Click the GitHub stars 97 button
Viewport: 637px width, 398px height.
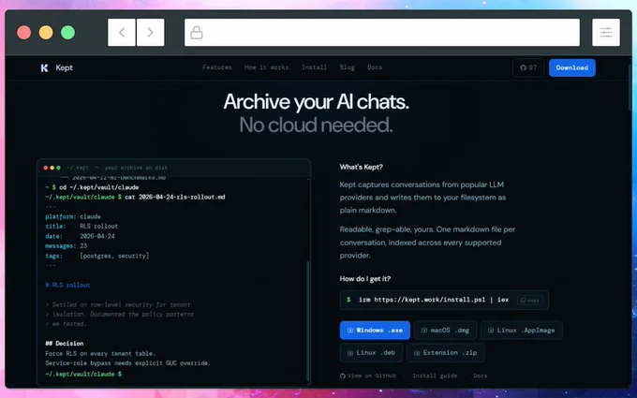click(528, 67)
